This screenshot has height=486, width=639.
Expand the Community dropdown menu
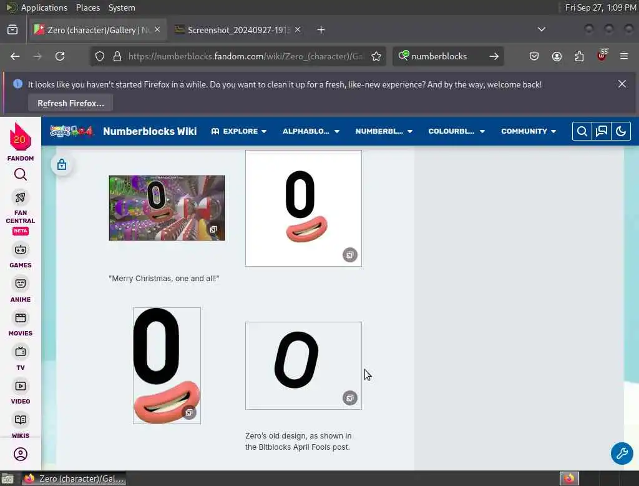(529, 131)
